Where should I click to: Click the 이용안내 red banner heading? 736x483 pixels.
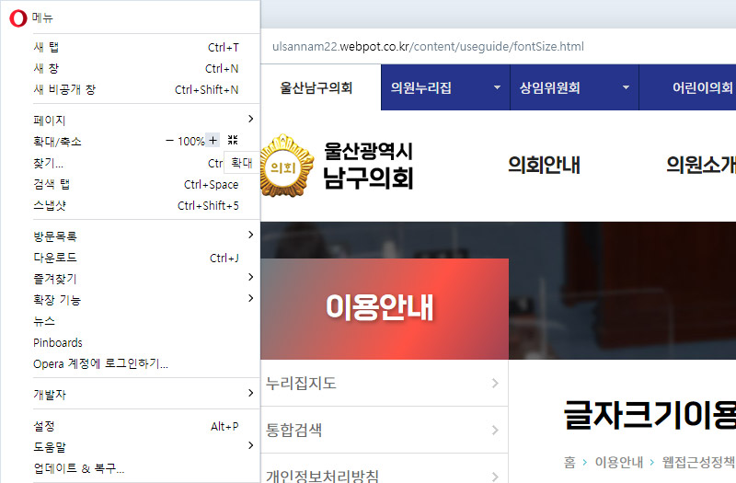click(x=380, y=308)
